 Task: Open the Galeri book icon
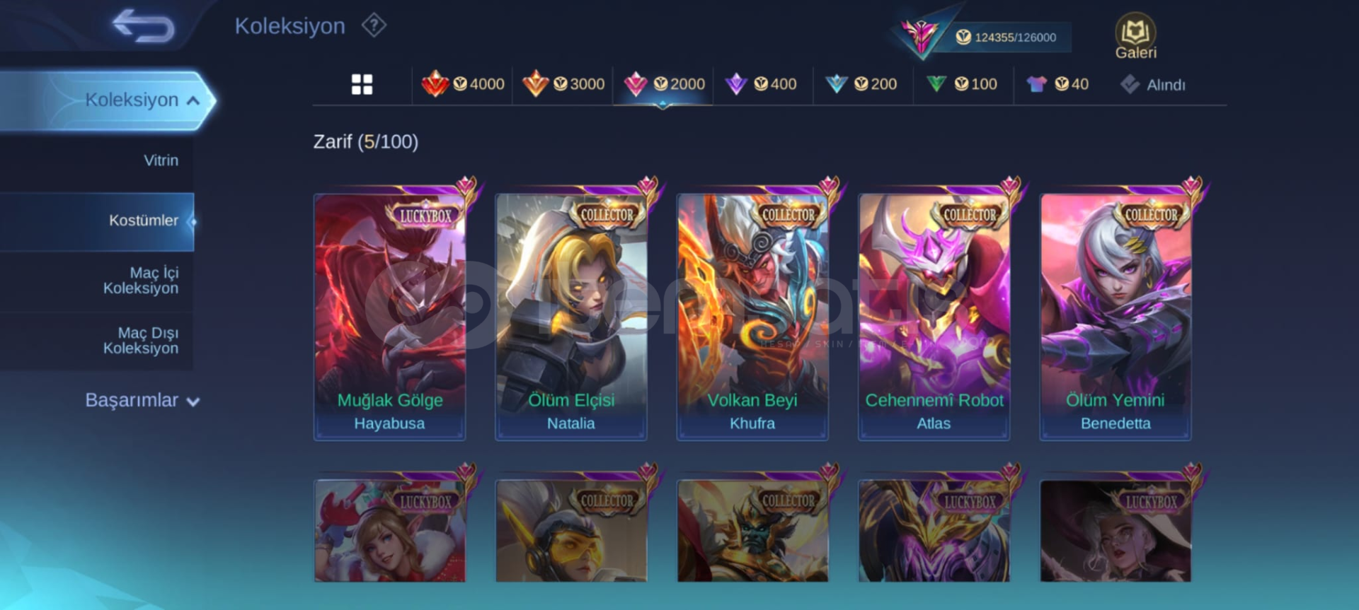click(x=1135, y=35)
